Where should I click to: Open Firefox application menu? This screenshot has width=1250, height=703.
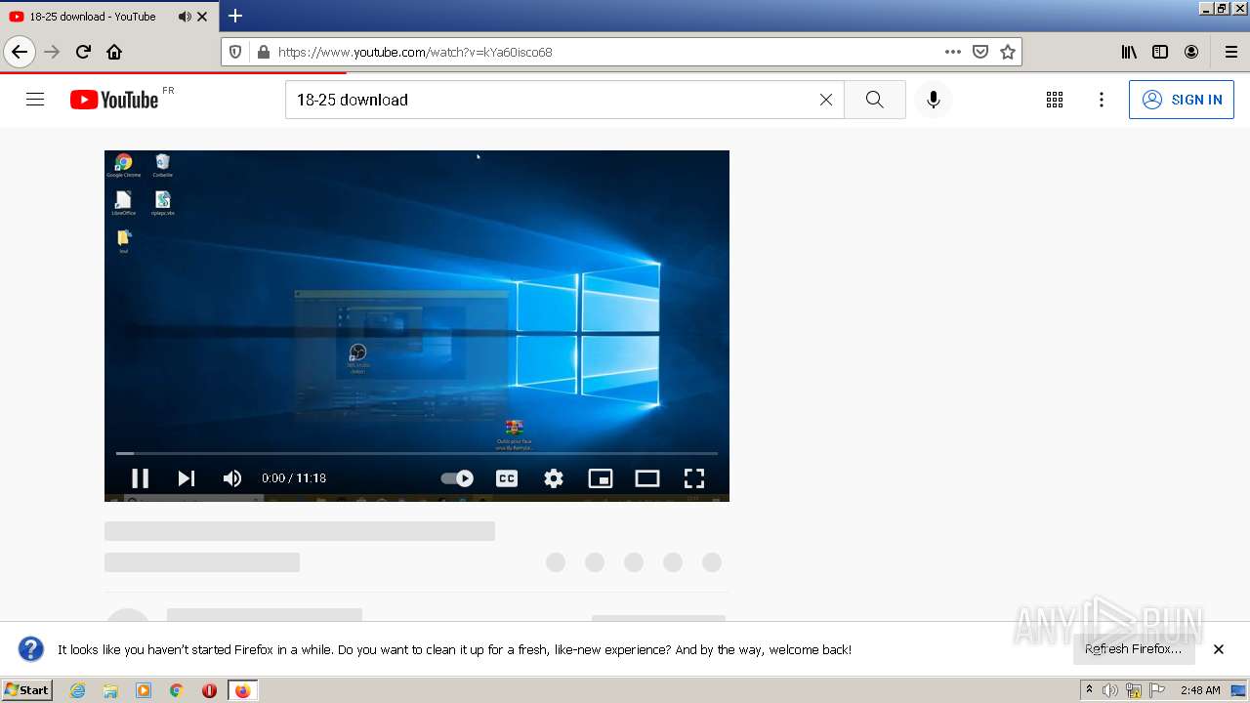tap(1231, 52)
